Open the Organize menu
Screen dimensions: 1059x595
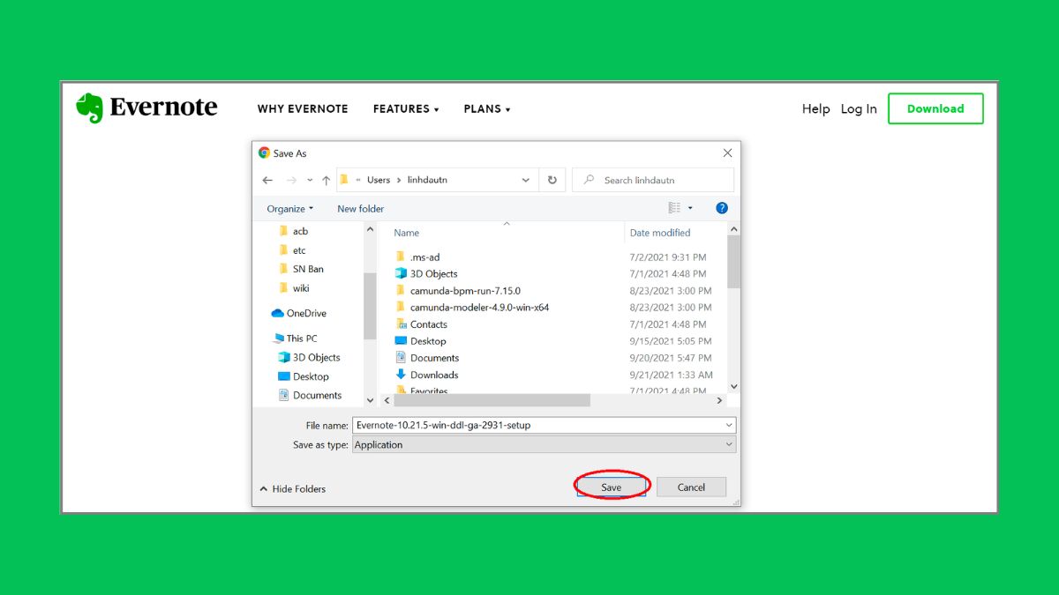tap(289, 208)
